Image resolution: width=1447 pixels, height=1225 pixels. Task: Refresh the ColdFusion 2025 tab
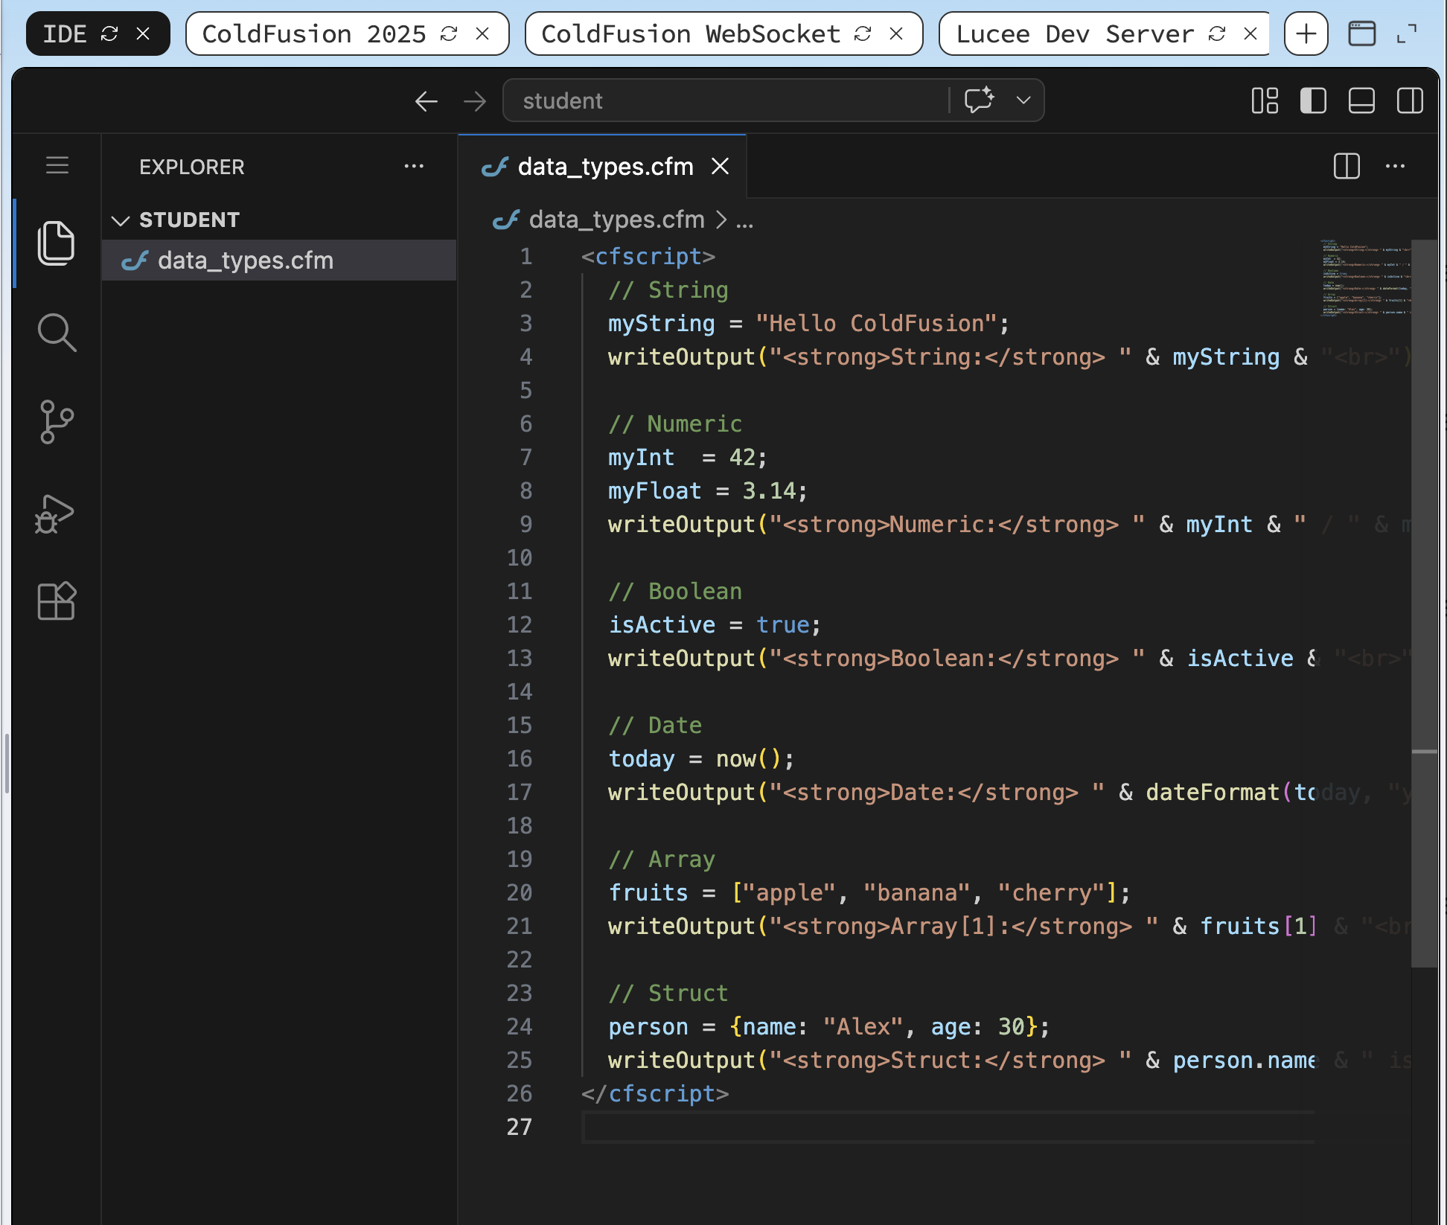[449, 33]
